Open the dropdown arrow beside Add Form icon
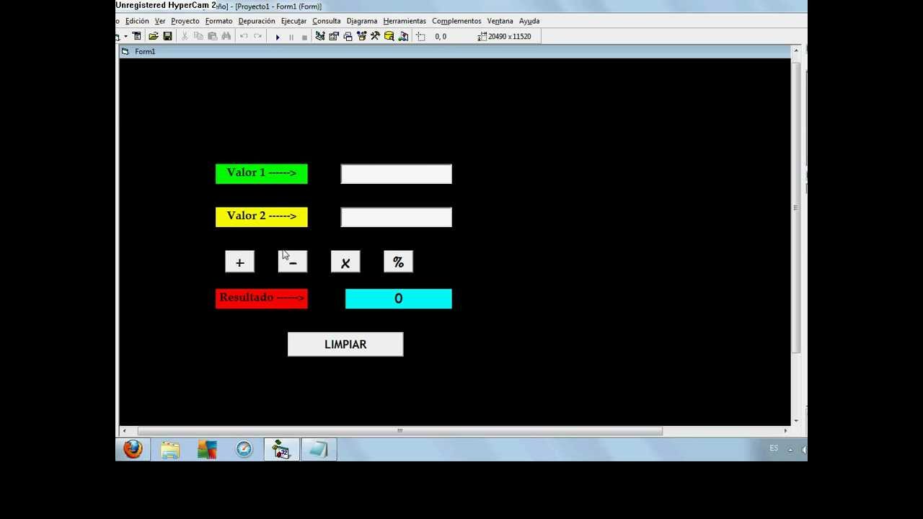 (x=125, y=36)
